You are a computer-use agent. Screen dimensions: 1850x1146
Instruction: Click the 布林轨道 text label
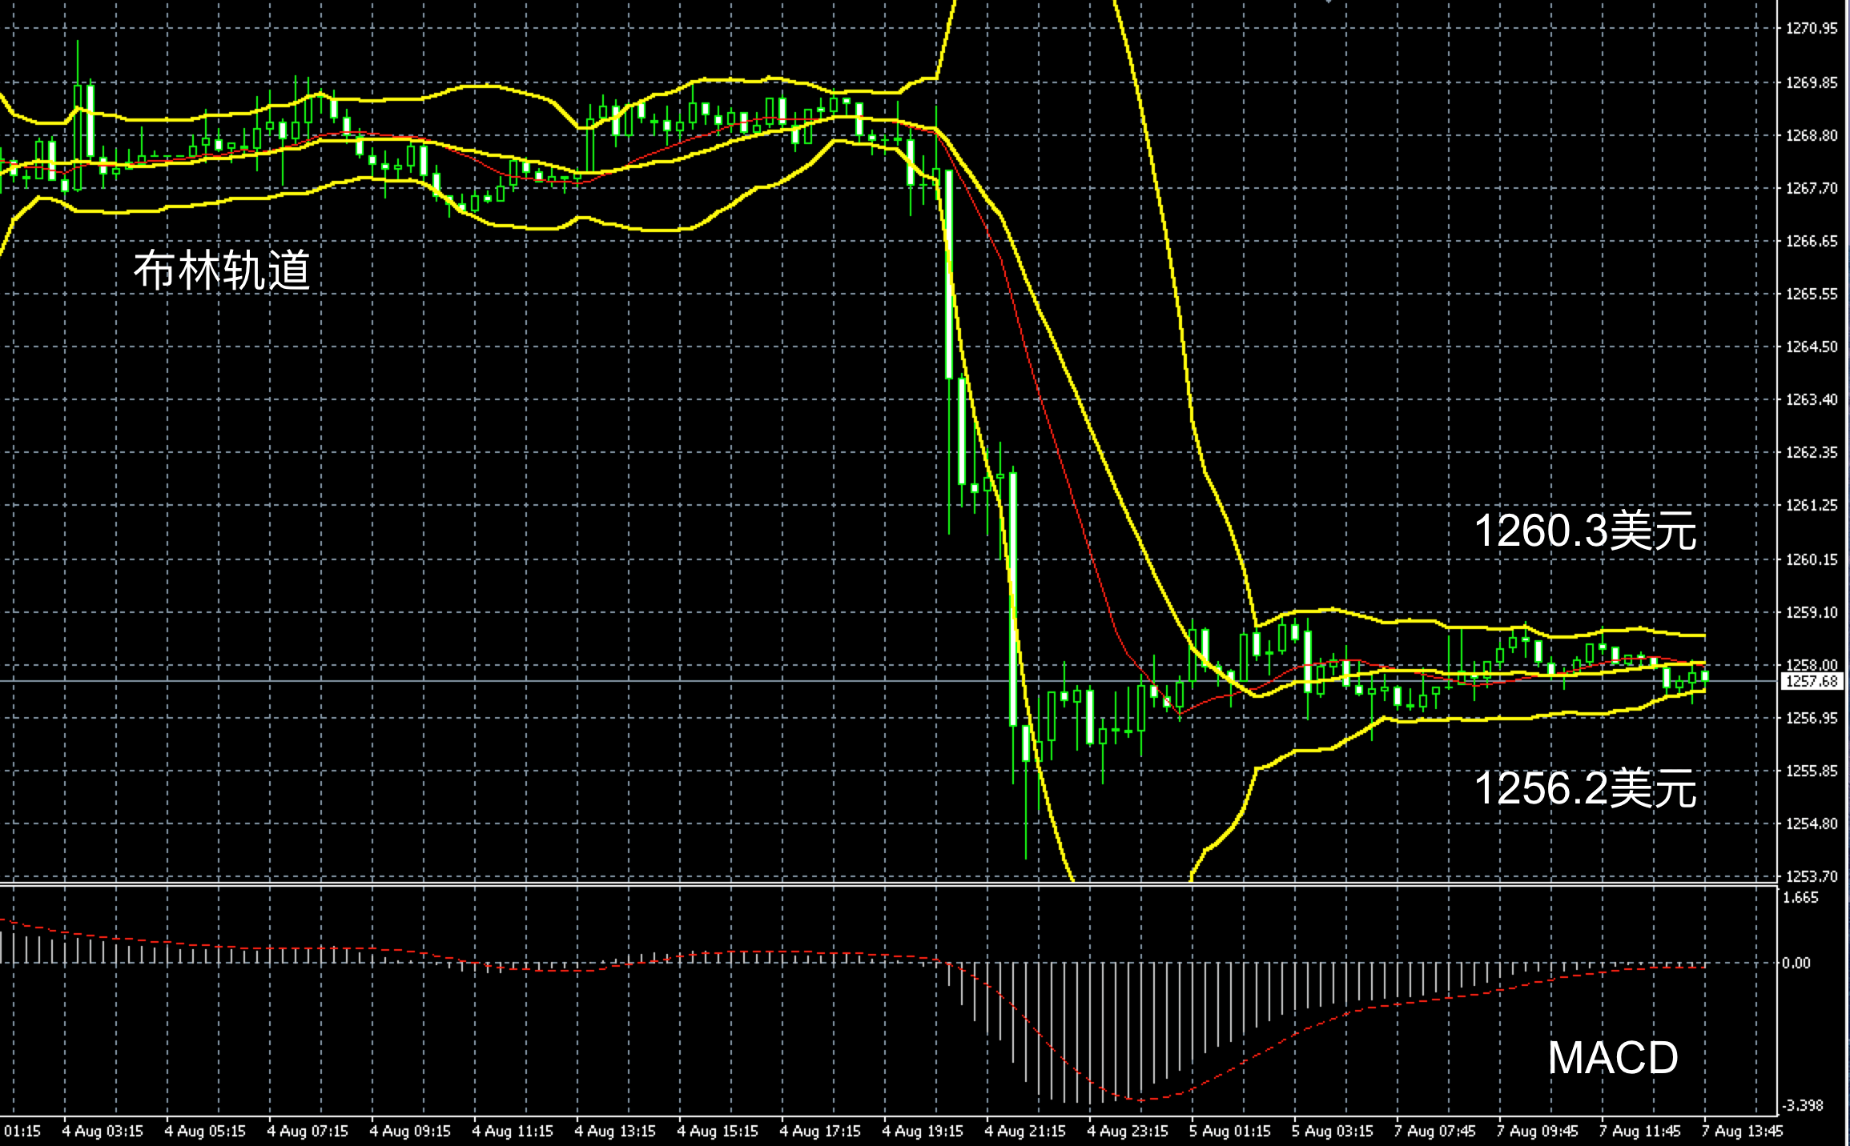coord(222,270)
